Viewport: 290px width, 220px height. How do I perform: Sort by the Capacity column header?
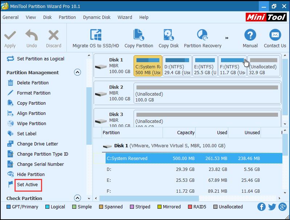tap(179, 132)
